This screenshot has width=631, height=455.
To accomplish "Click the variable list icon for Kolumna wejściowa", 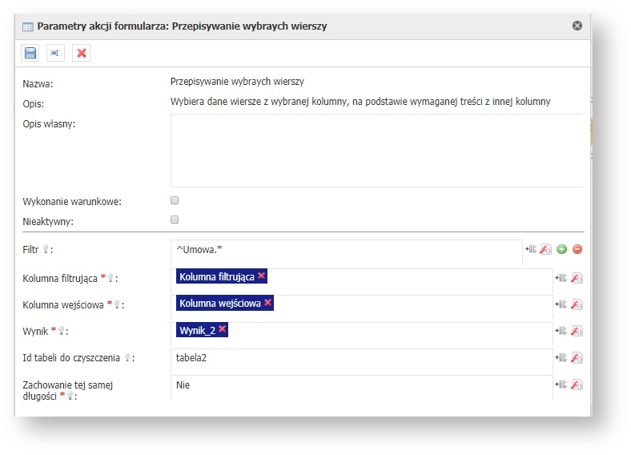I will click(x=561, y=304).
